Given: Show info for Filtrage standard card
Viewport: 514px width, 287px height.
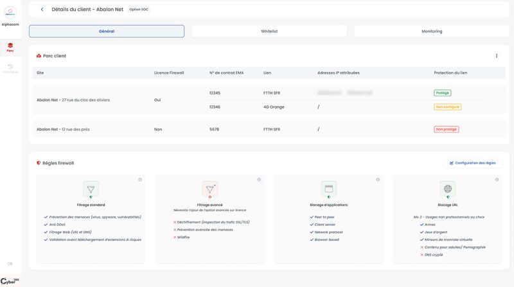Looking at the screenshot, I should click(140, 180).
